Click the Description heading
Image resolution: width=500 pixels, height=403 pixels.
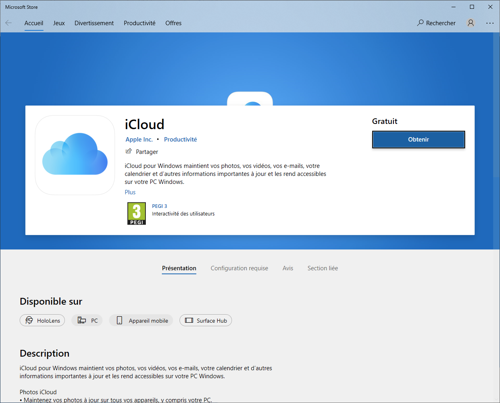[x=44, y=353]
